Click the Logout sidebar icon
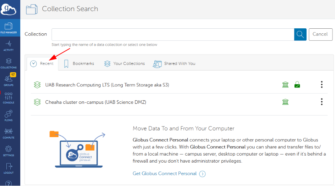 [x=9, y=168]
